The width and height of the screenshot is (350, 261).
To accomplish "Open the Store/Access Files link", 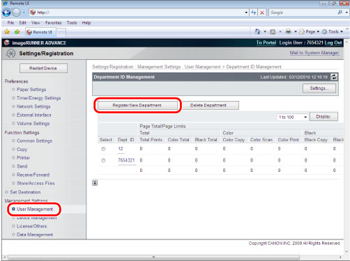I will click(36, 183).
